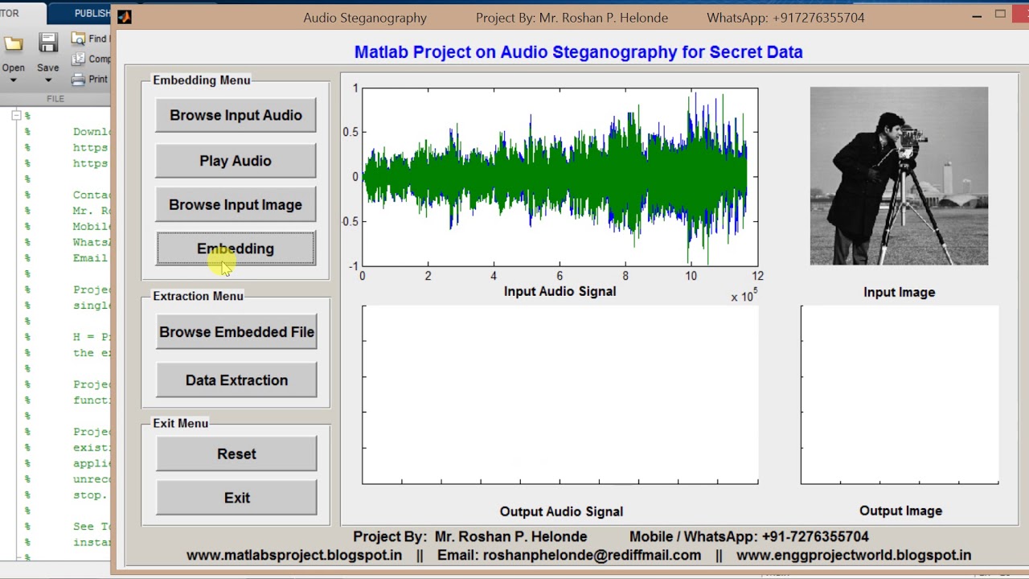Click the green input audio waveform plot
Viewport: 1029px width, 579px height.
[x=560, y=177]
